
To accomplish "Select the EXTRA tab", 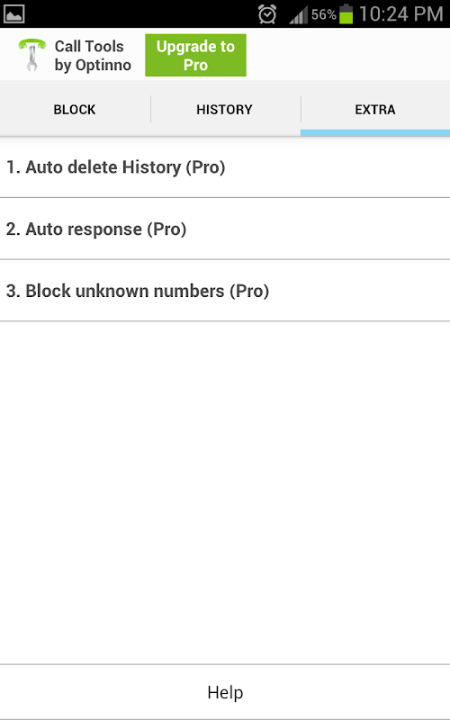I will point(375,110).
